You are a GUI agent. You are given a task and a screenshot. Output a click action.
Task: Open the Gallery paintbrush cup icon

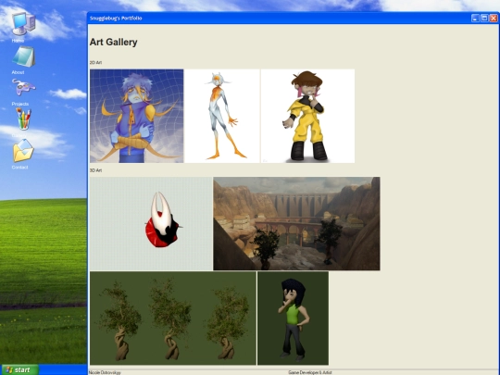click(23, 119)
